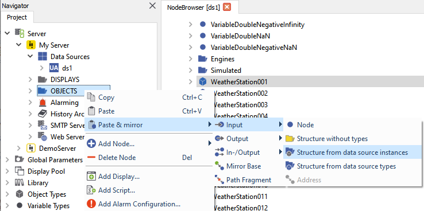Close the NodeBrowser [ds1] tab

click(227, 7)
